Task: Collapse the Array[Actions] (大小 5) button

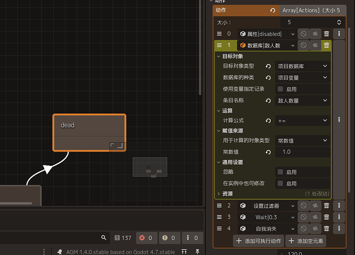Action: point(313,10)
